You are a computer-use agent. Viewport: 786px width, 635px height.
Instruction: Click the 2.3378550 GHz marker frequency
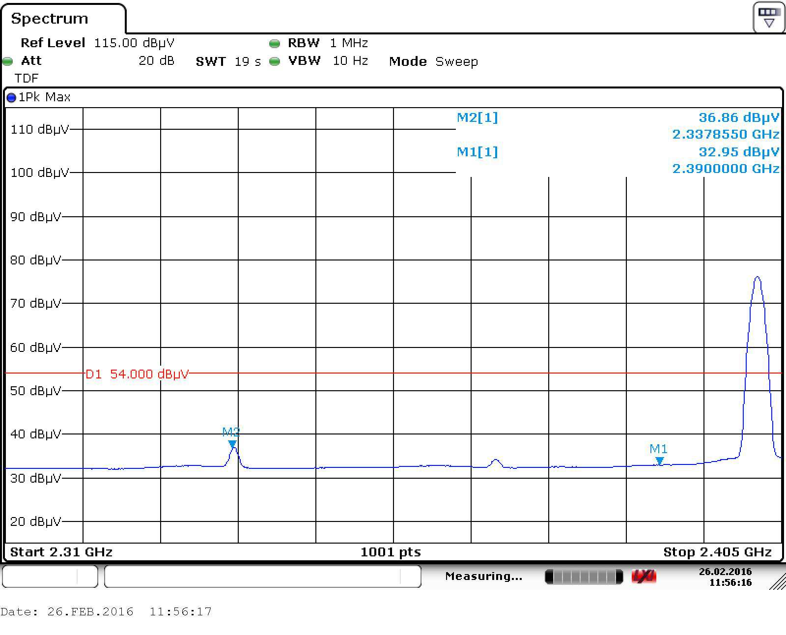click(726, 134)
